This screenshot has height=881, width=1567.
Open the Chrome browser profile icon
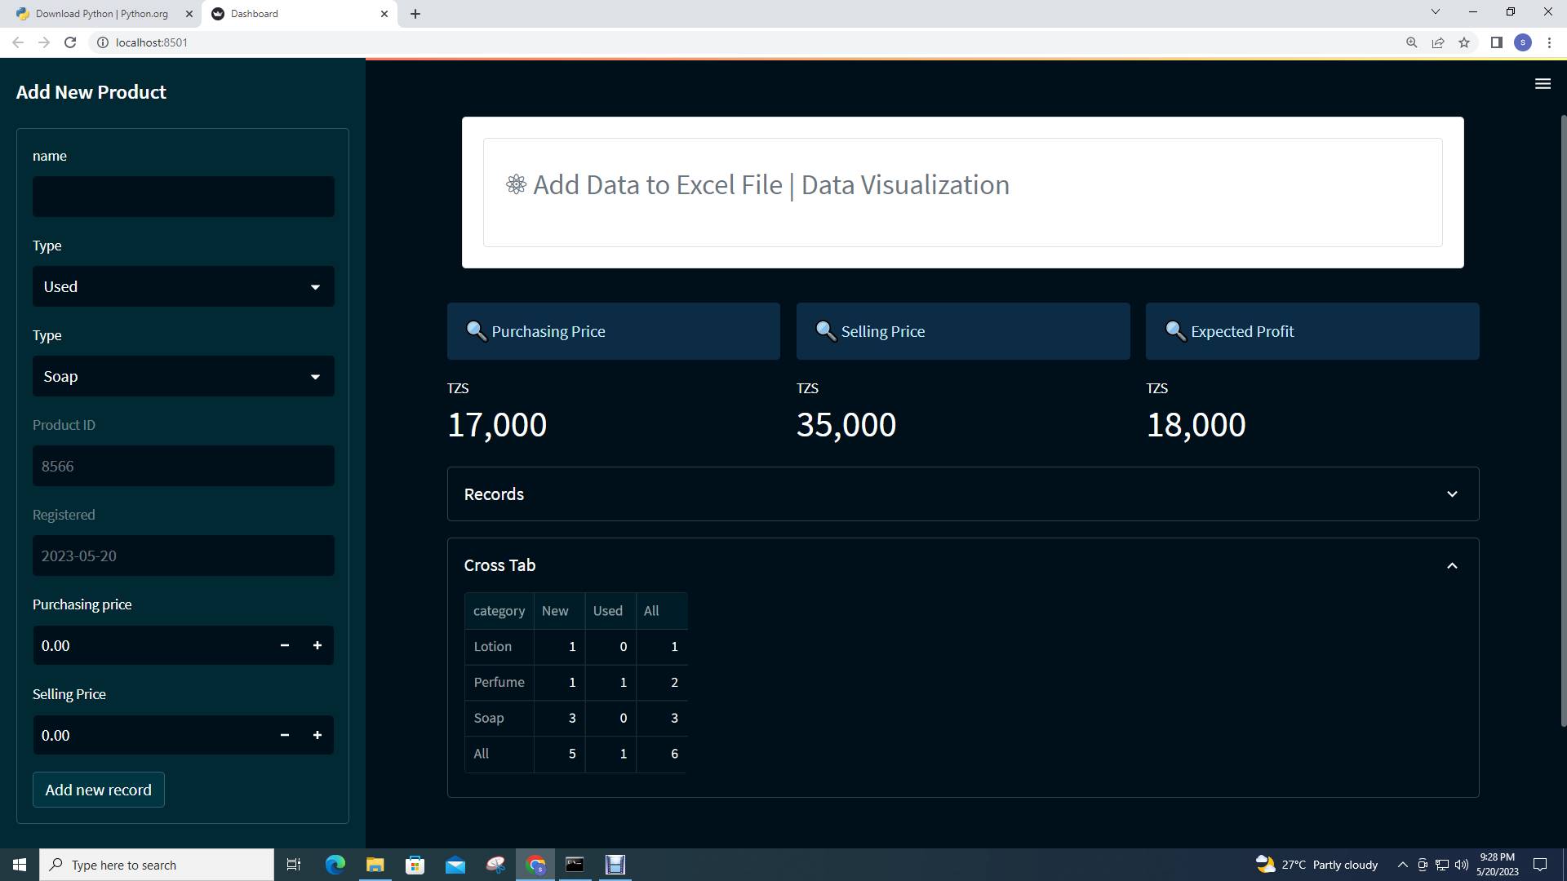pos(1523,42)
